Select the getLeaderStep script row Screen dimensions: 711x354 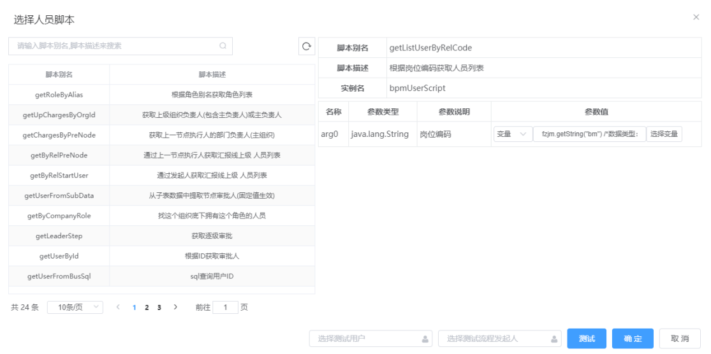(162, 236)
